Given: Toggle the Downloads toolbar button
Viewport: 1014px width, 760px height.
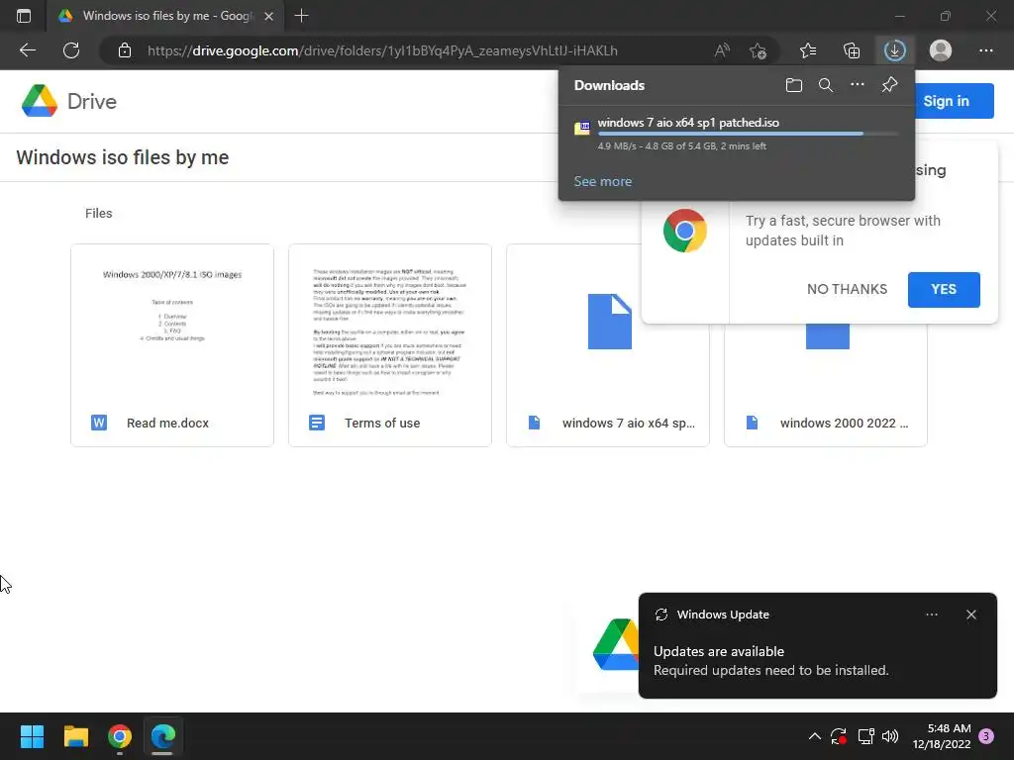Looking at the screenshot, I should (895, 50).
